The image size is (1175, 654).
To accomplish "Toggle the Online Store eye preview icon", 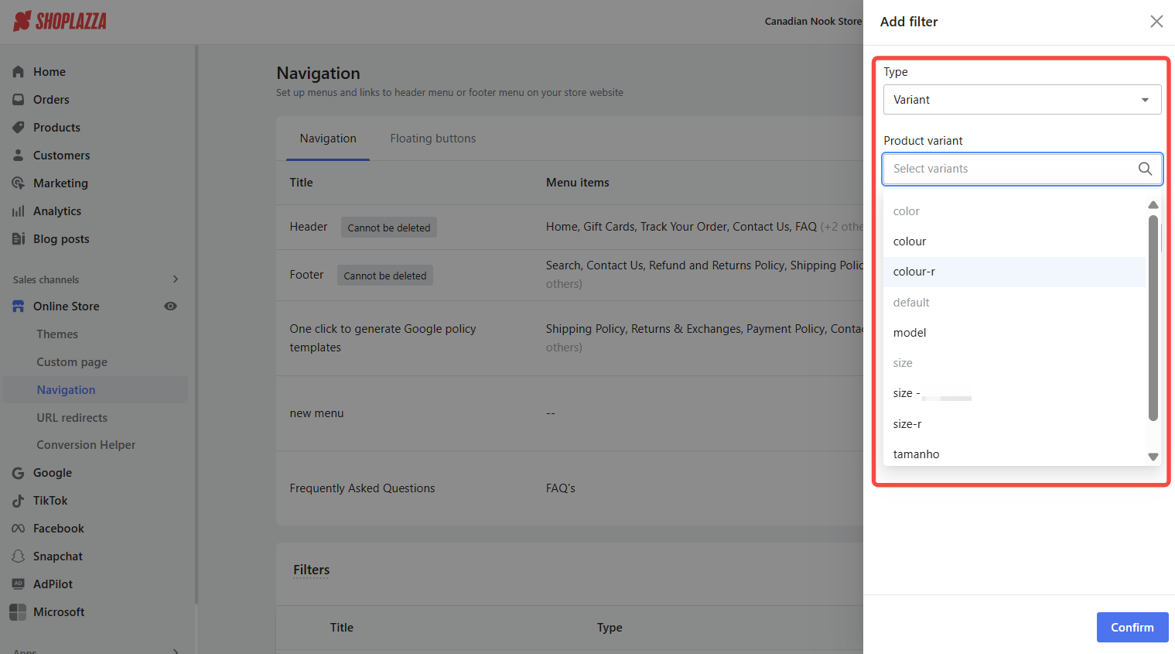I will click(x=171, y=306).
